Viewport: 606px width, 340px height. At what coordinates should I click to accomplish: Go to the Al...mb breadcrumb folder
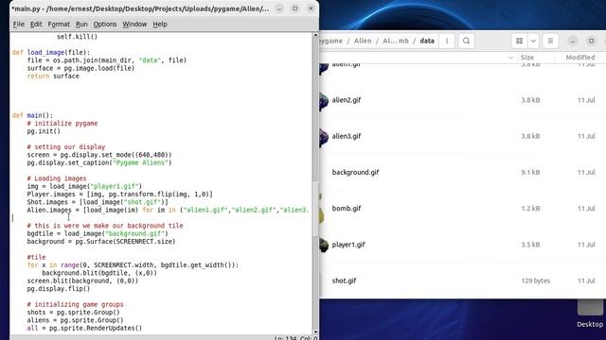396,41
